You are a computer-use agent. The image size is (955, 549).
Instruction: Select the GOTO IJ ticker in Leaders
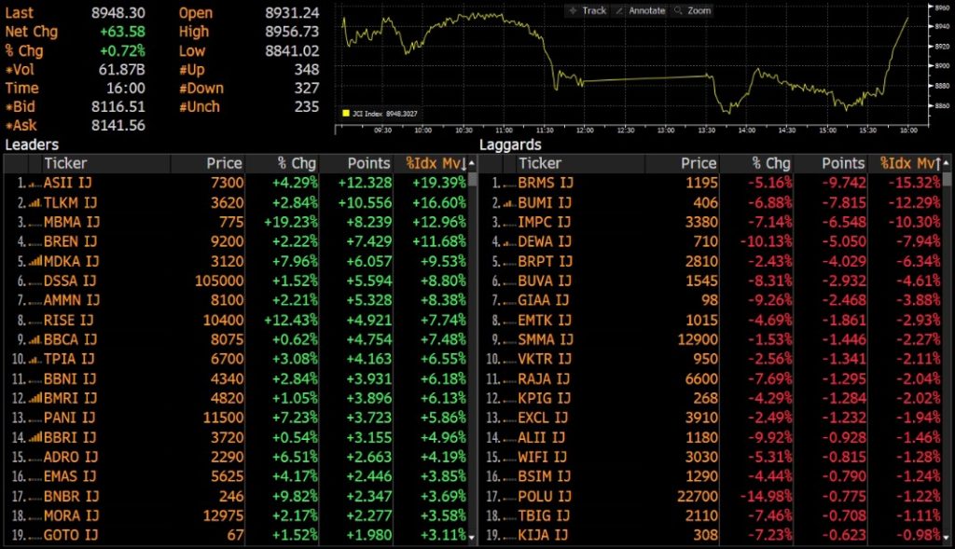[69, 535]
